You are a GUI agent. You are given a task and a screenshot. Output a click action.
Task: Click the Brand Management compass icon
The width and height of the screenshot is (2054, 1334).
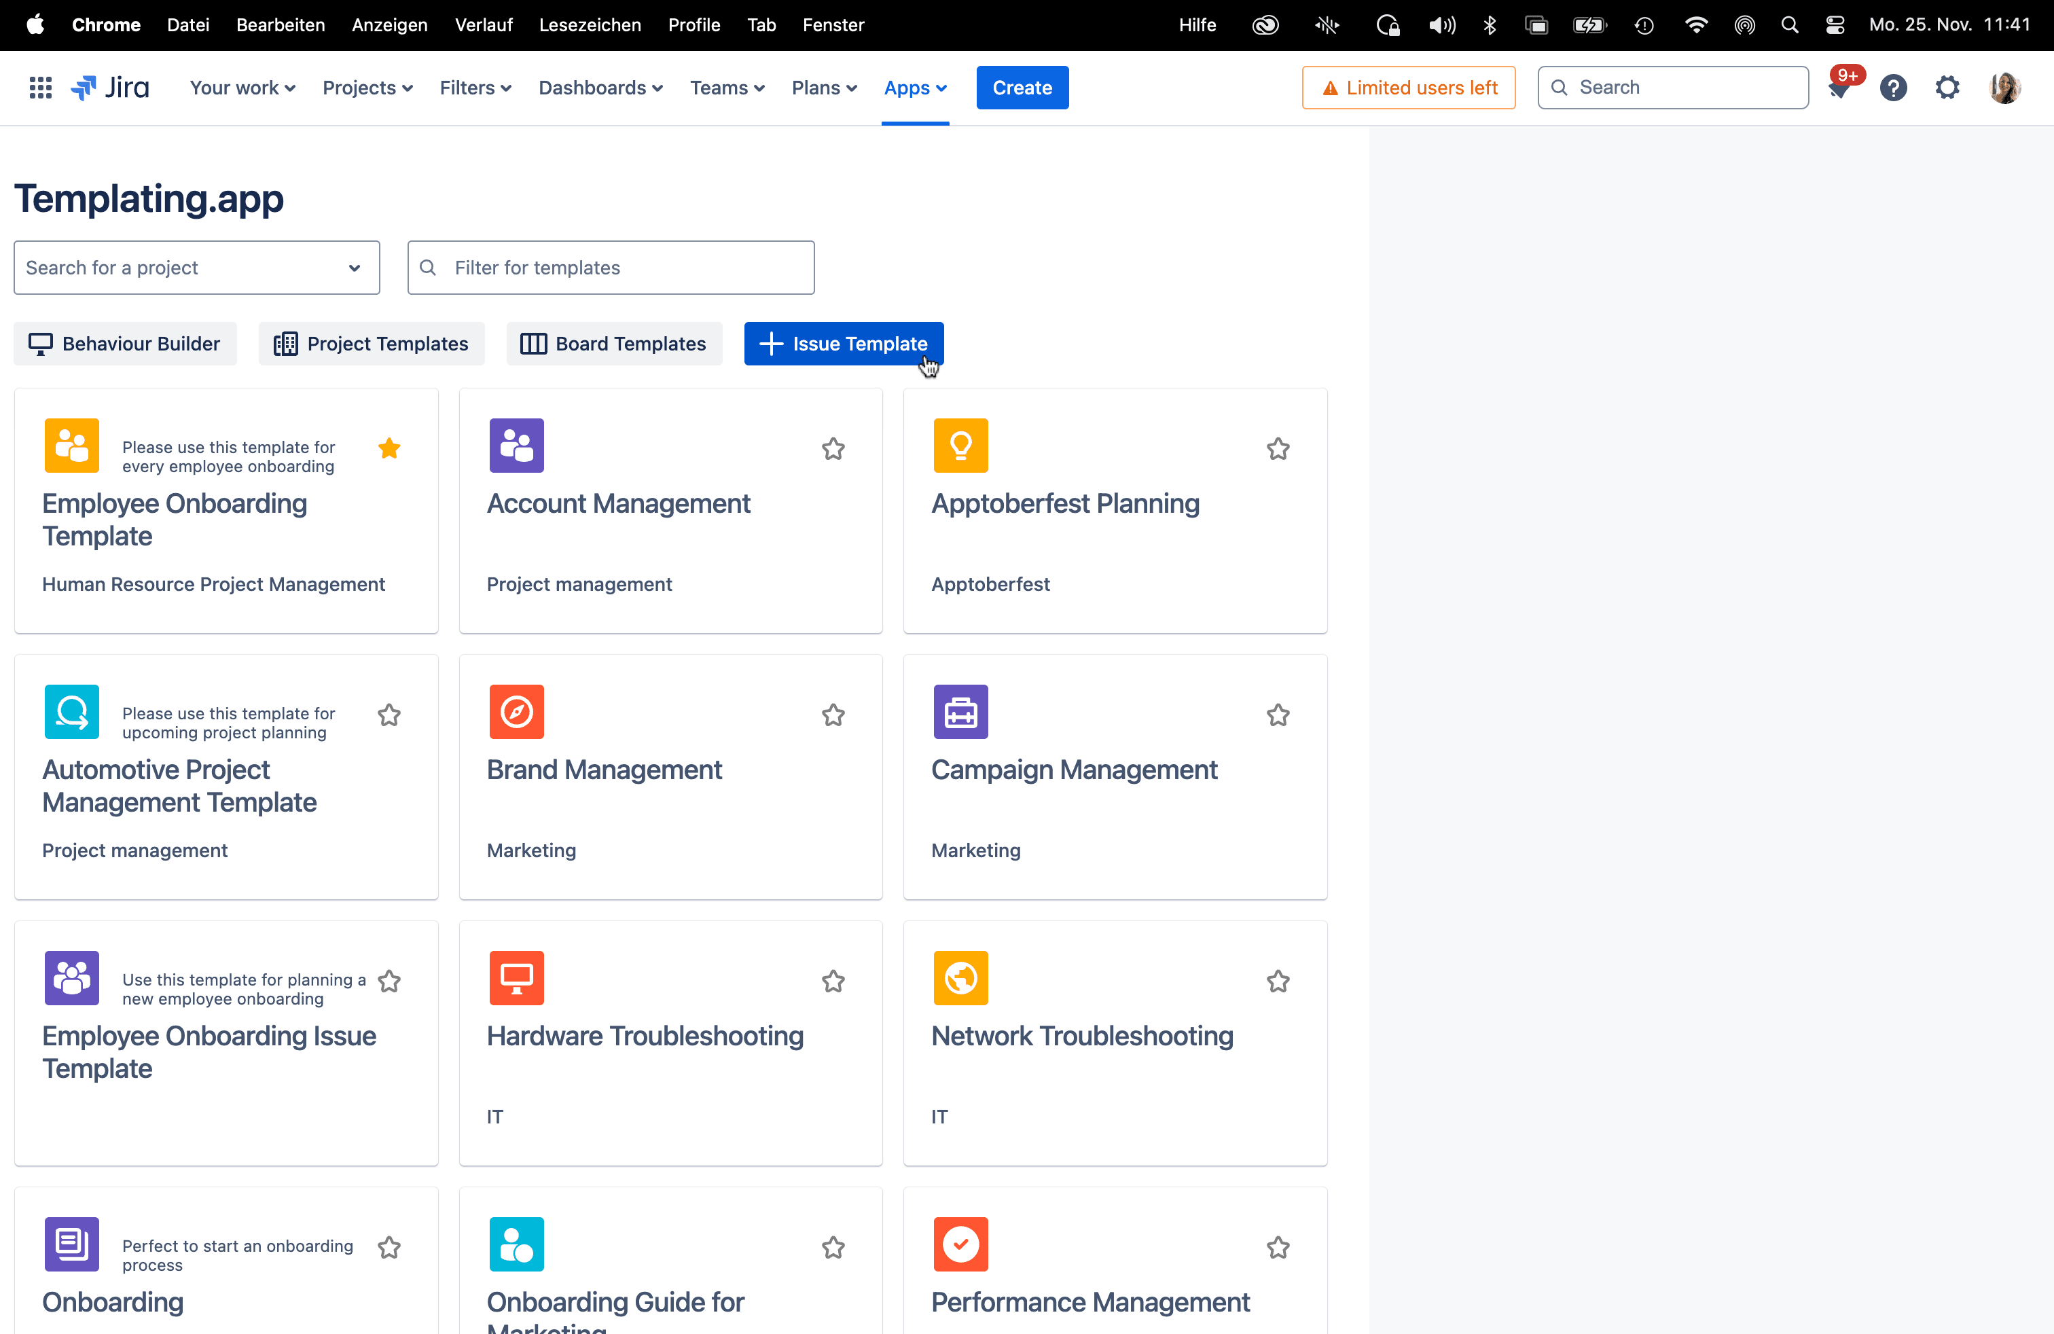point(516,712)
